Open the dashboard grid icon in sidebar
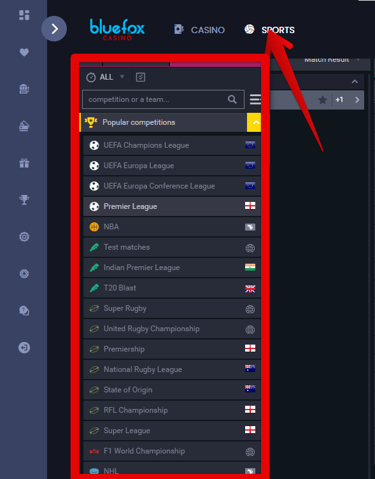 tap(24, 15)
